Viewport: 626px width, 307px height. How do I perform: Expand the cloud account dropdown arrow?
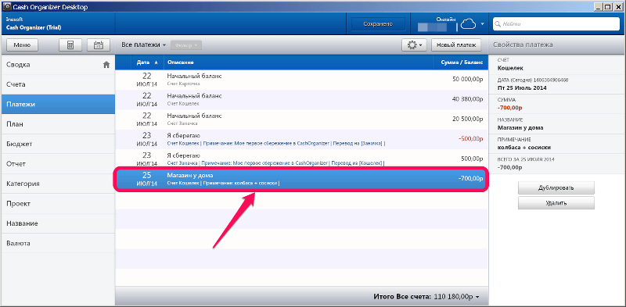point(482,24)
